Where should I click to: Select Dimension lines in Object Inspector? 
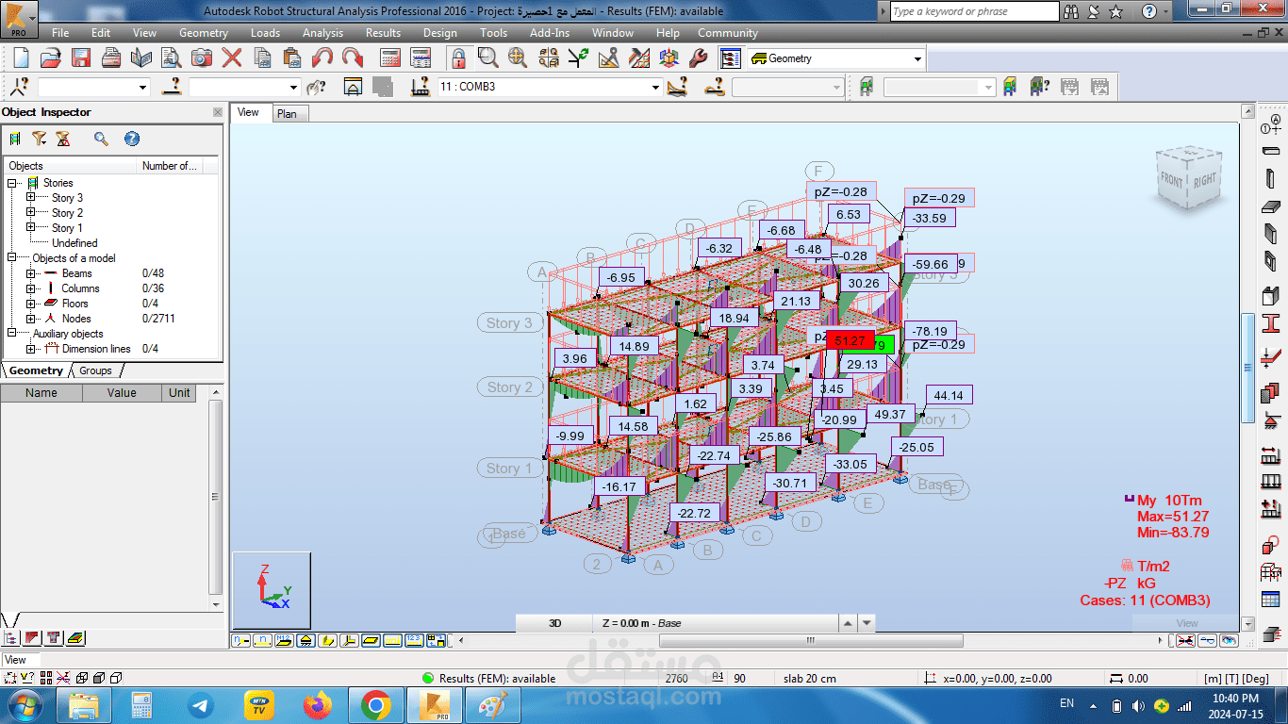(x=96, y=349)
